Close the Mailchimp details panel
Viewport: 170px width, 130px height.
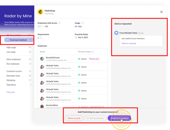pyautogui.click(x=161, y=12)
